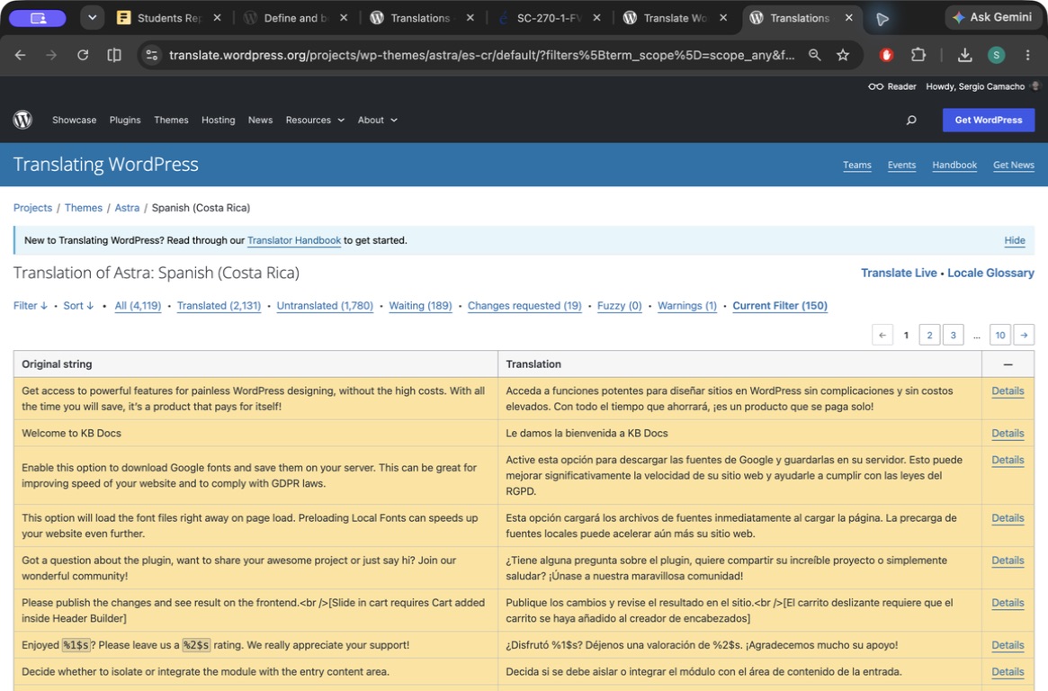Open the red shield extension icon
Image resolution: width=1048 pixels, height=691 pixels.
[x=886, y=55]
